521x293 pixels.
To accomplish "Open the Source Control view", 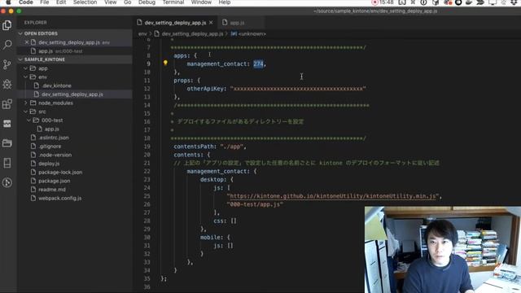I will 7,64.
